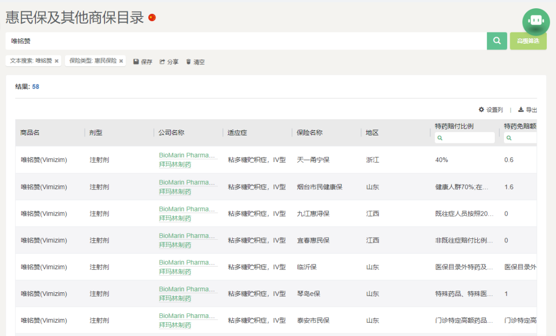Open 拜玛林制药 link in the 烟台市民健康保 row
556x336 pixels.
tap(175, 191)
